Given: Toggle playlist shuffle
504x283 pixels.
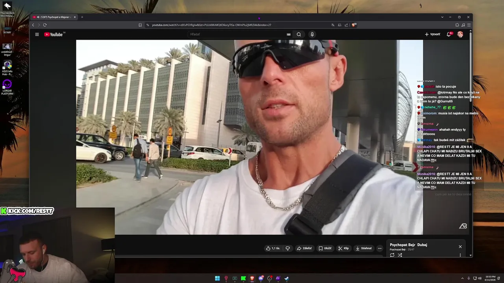Looking at the screenshot, I should (x=400, y=255).
